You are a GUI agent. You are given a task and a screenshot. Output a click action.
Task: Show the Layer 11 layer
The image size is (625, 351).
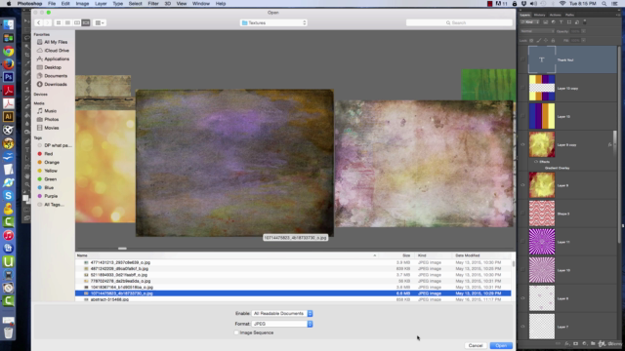click(523, 242)
